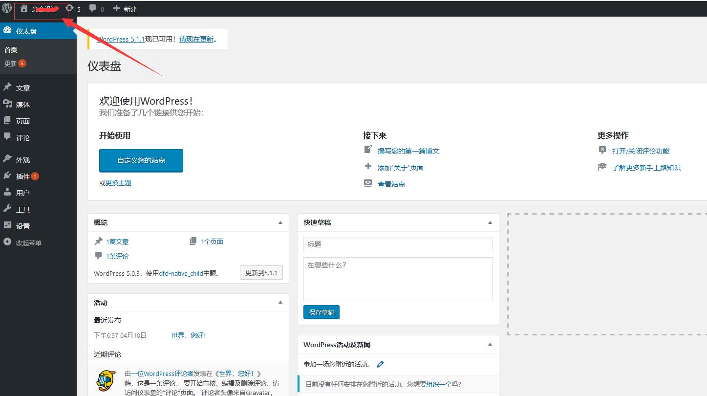Screen dimensions: 707x396
Task: Click 新建 in the admin bar
Action: pyautogui.click(x=125, y=9)
